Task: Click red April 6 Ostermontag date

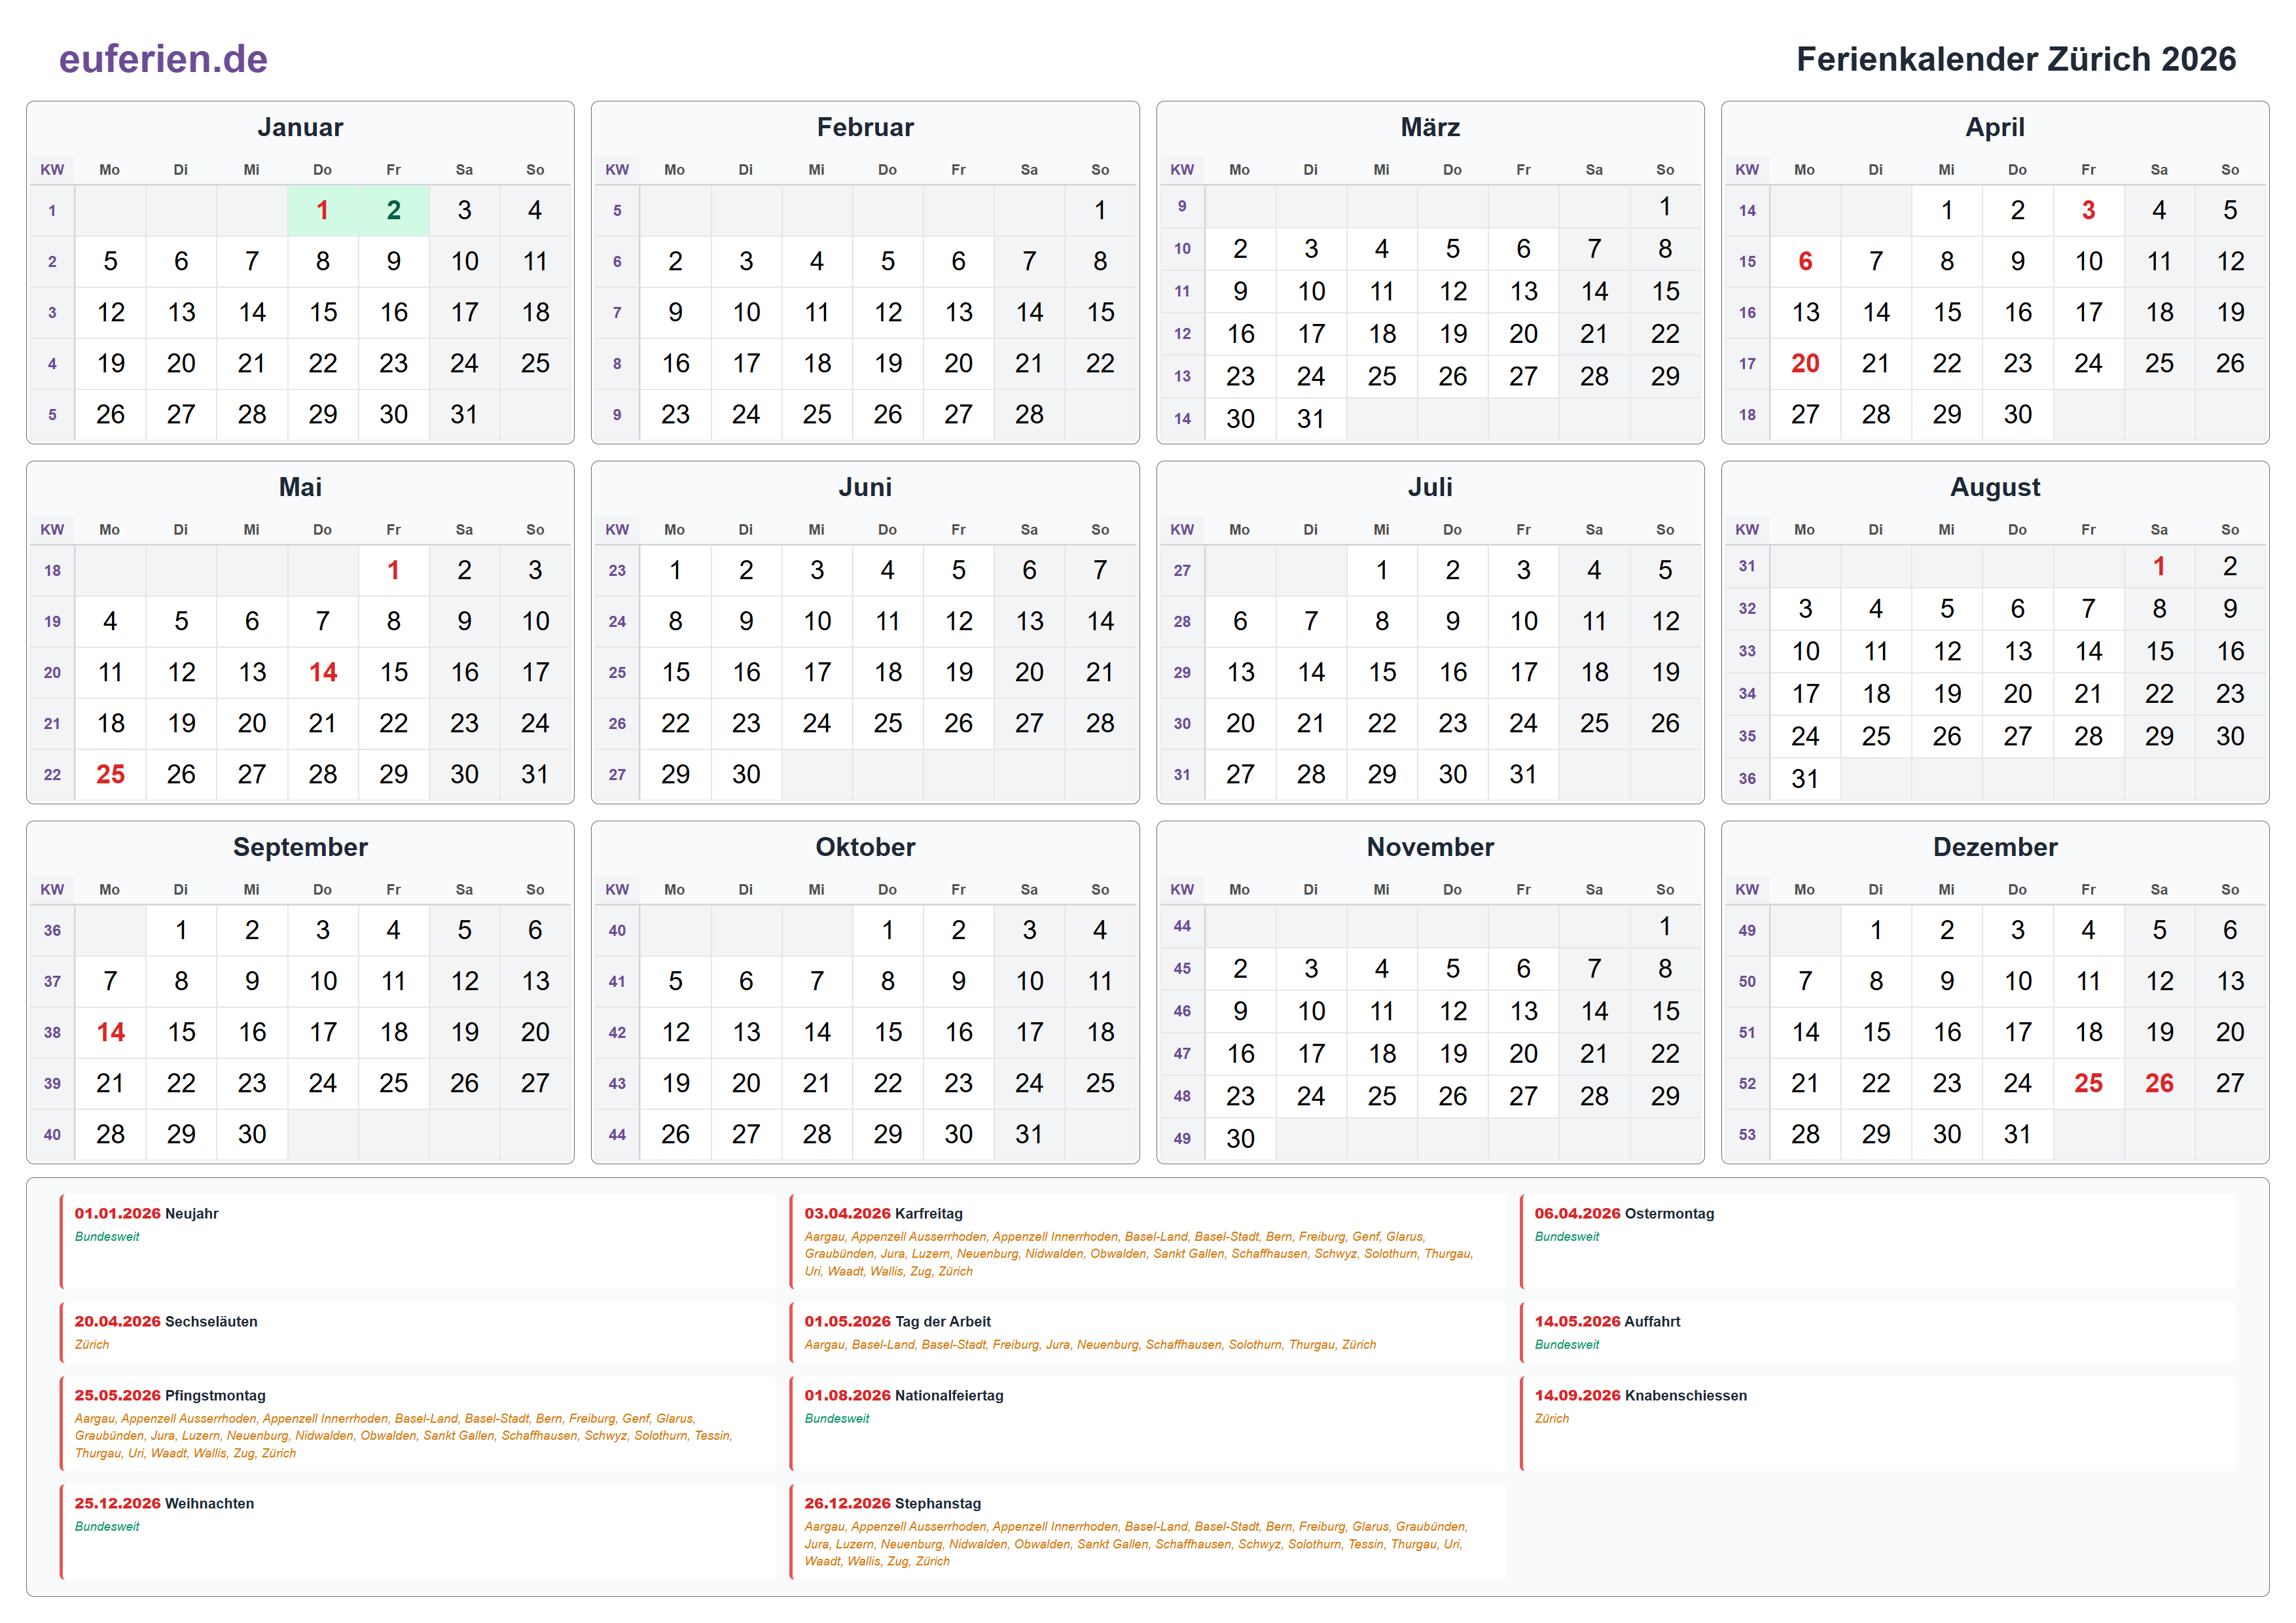Action: tap(1805, 261)
